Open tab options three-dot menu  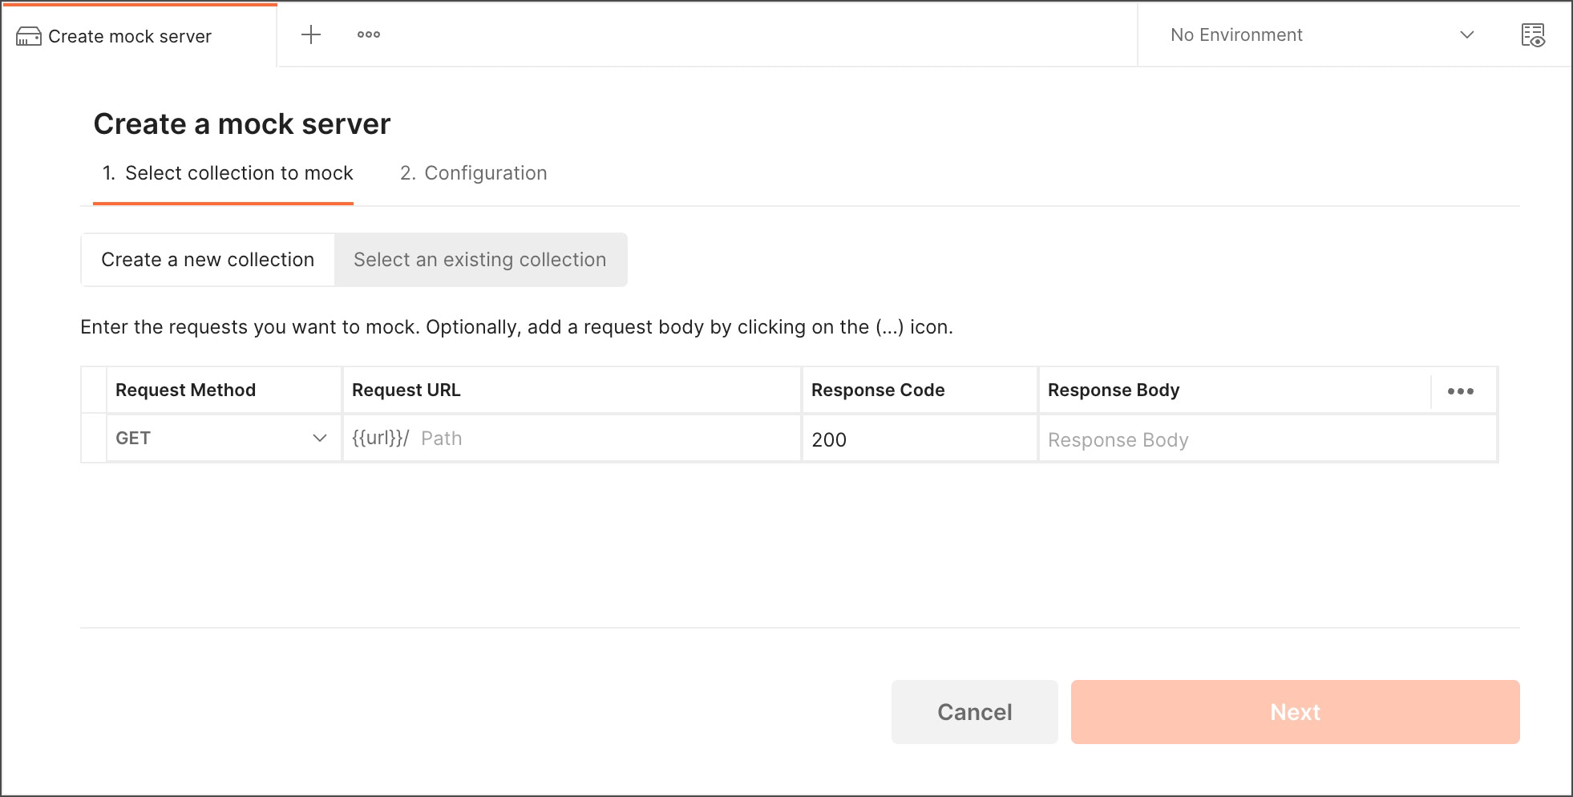pyautogui.click(x=369, y=34)
